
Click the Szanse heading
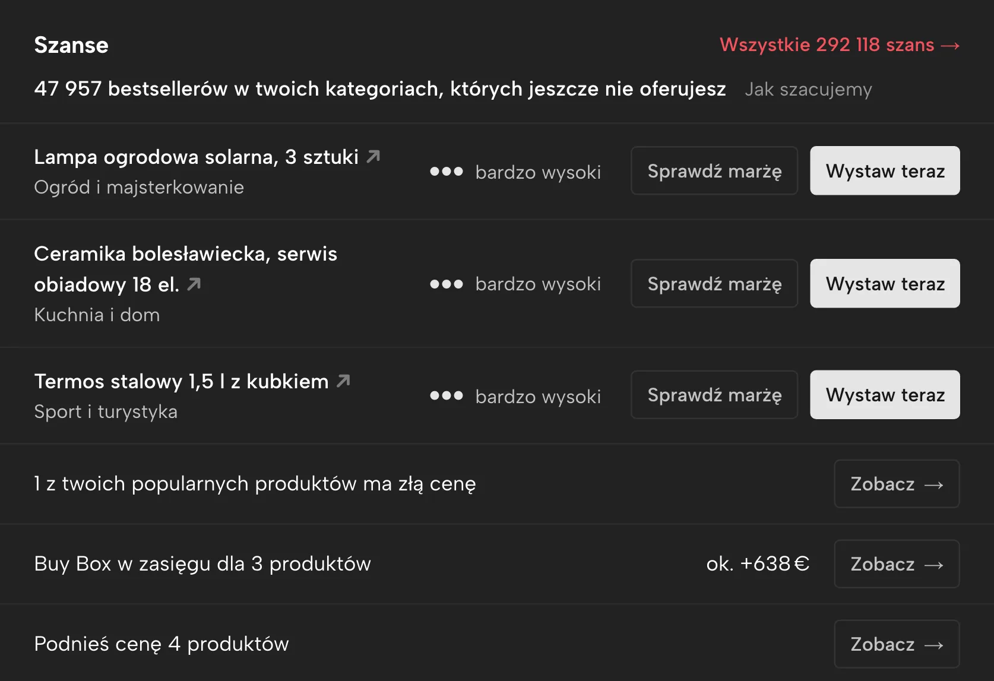pyautogui.click(x=71, y=45)
